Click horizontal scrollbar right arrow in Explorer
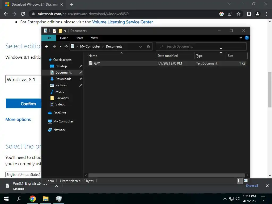272x204 pixels. point(247,175)
